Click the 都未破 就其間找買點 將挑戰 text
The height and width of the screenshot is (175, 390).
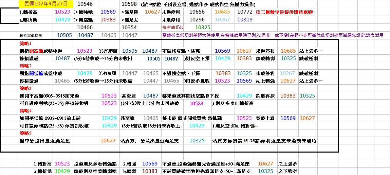click(x=192, y=118)
